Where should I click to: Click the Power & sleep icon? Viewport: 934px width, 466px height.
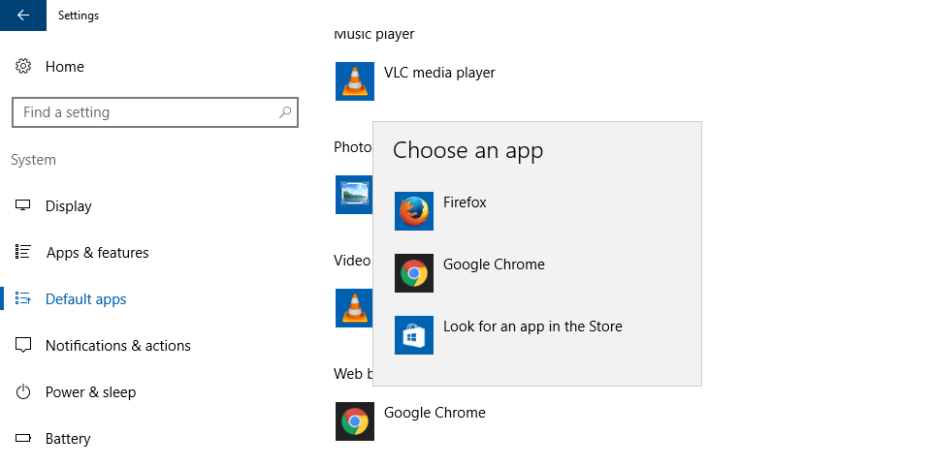point(23,391)
